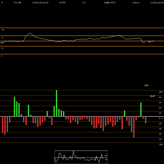Click the MR axis label -40

[x=160, y=129]
